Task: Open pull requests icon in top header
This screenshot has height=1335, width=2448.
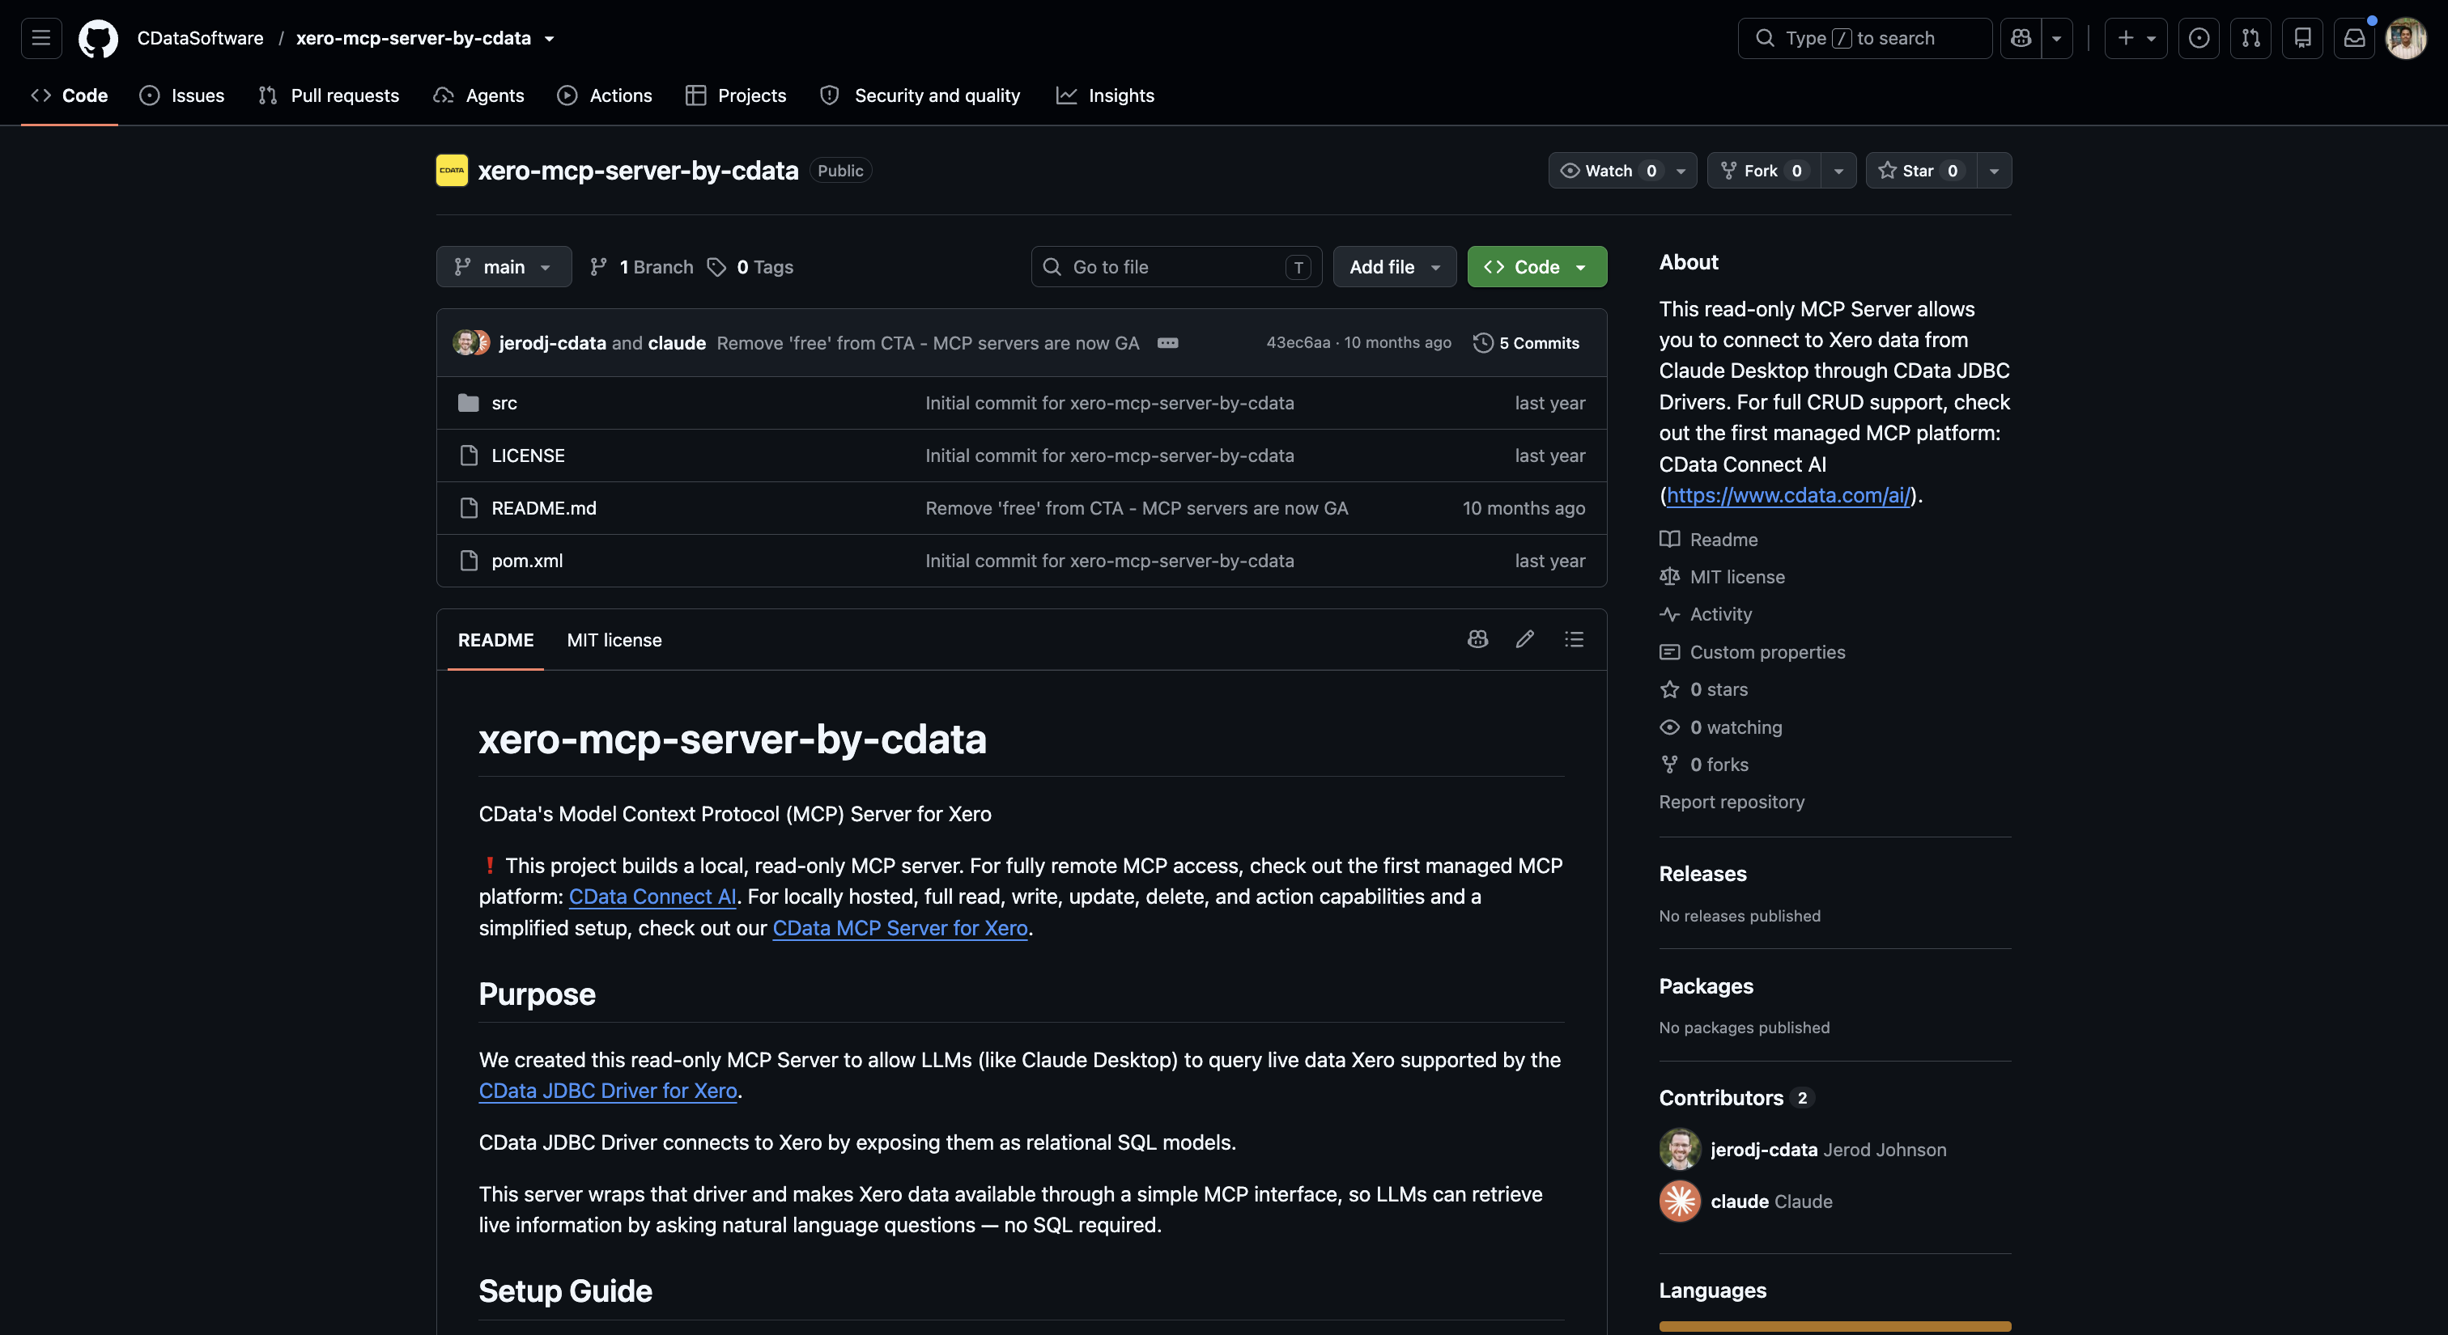Action: pos(2250,38)
